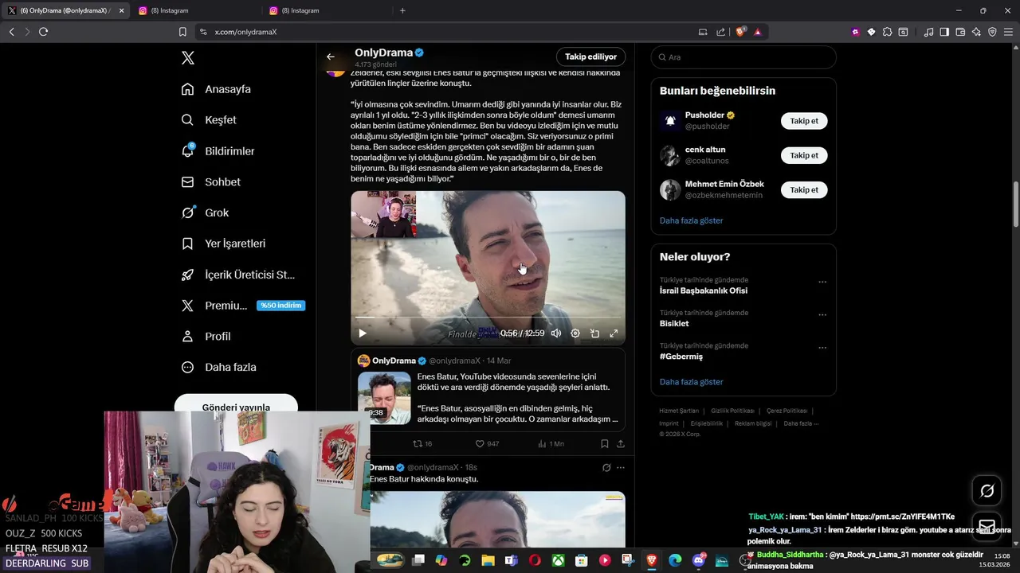The height and width of the screenshot is (573, 1020).
Task: Open the quoted OnlyDrama tweet thumbnail
Action: tap(384, 397)
